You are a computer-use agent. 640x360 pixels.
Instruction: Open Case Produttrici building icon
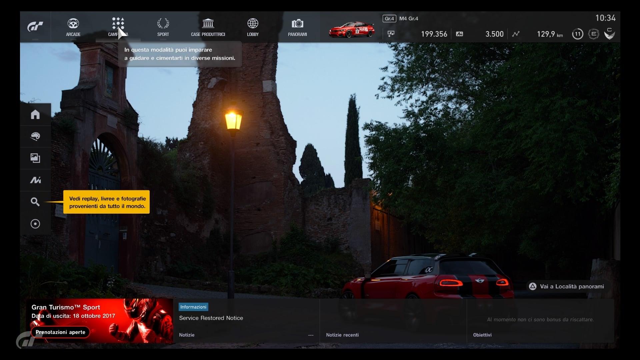coord(208,23)
